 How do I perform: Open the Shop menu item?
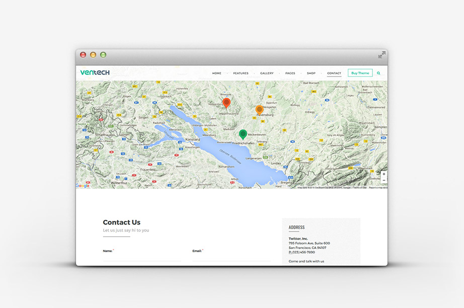pyautogui.click(x=311, y=73)
